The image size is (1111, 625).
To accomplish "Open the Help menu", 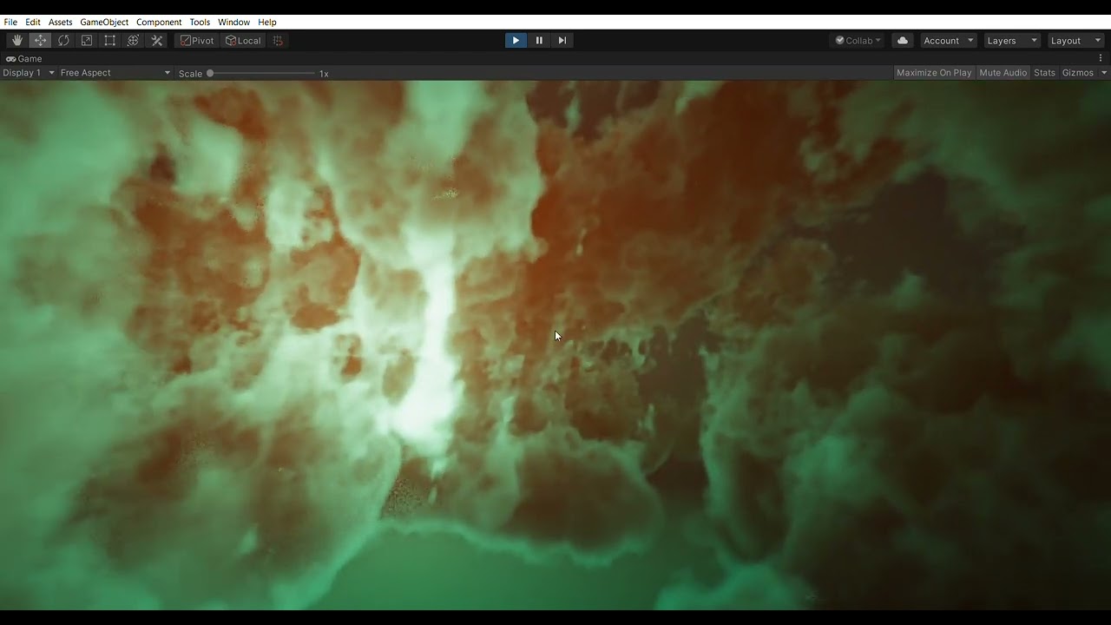I will [x=267, y=22].
